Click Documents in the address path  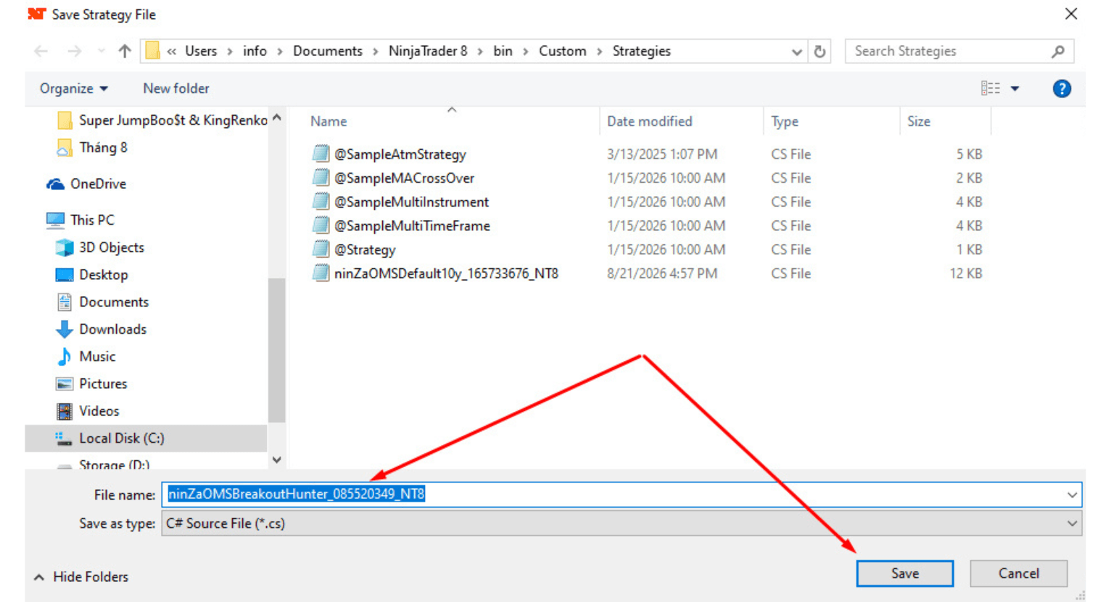coord(328,51)
